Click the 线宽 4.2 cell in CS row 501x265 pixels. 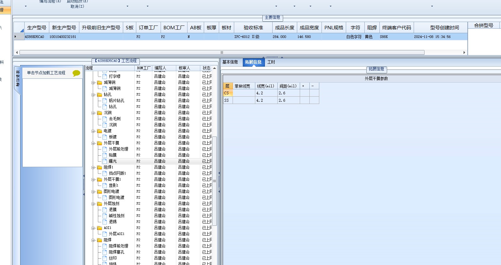click(266, 93)
